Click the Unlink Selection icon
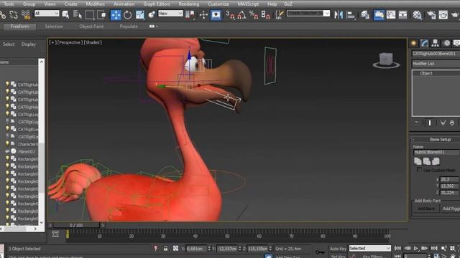This screenshot has width=460, height=258. click(x=14, y=14)
